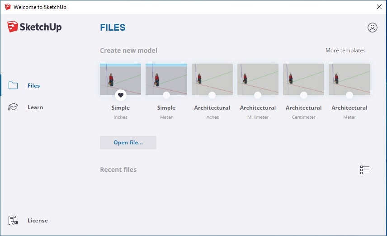Choose Simple Meter template thumbnail
The image size is (387, 236).
pyautogui.click(x=166, y=79)
